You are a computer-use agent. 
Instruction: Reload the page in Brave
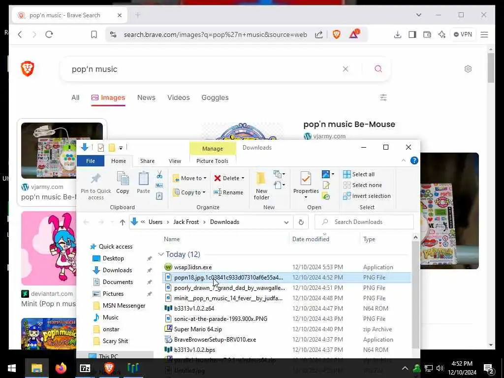49,34
